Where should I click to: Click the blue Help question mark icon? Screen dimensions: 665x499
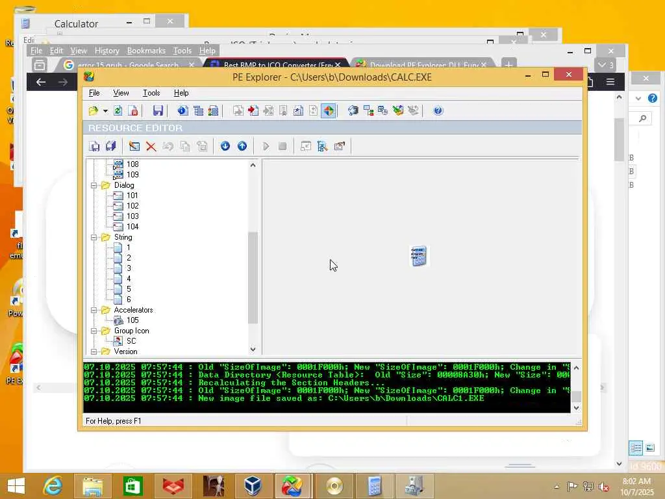(x=438, y=110)
